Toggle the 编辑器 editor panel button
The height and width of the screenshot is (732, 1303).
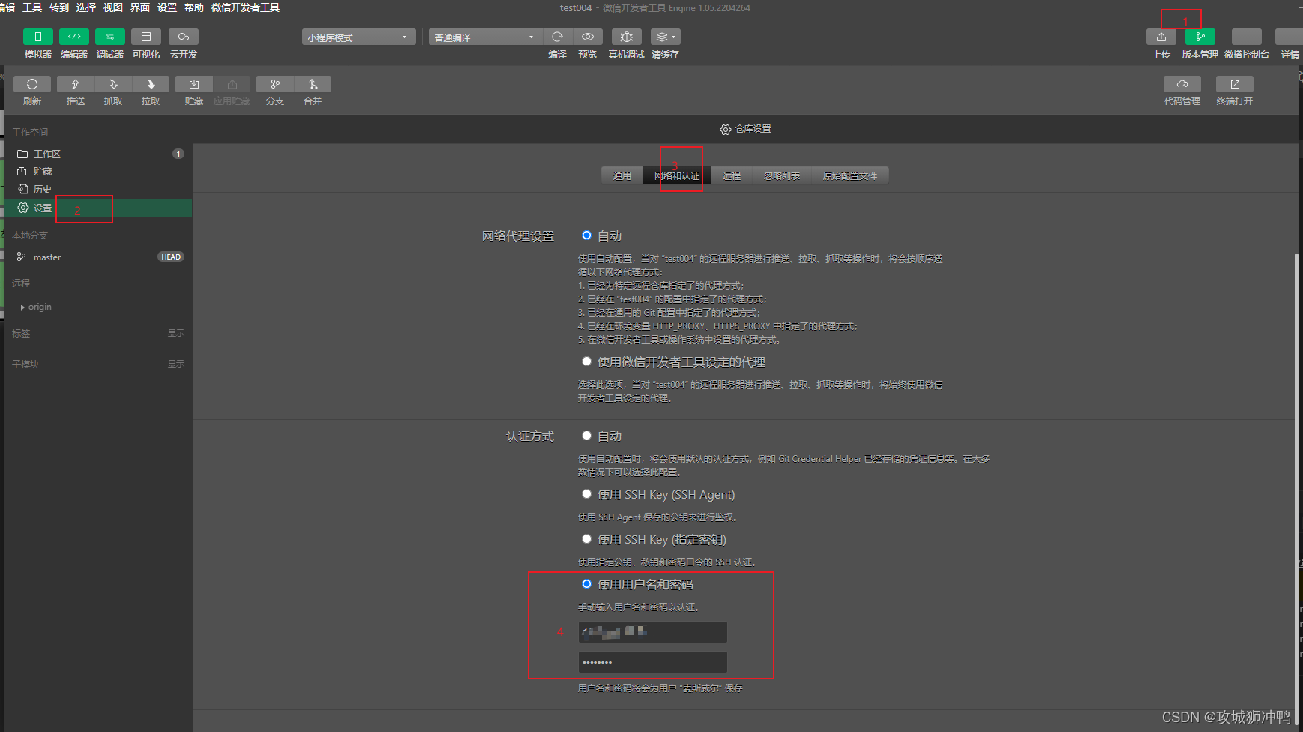coord(74,37)
